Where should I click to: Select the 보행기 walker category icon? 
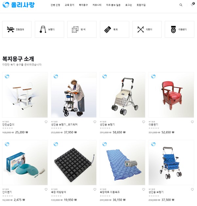coord(43,29)
